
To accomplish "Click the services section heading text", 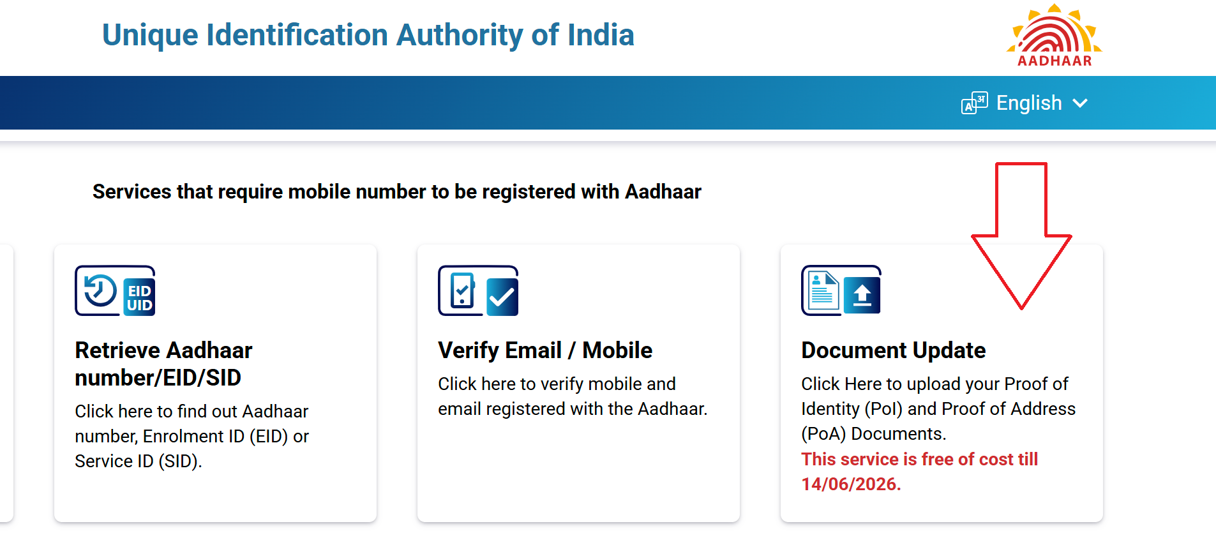I will coord(396,191).
